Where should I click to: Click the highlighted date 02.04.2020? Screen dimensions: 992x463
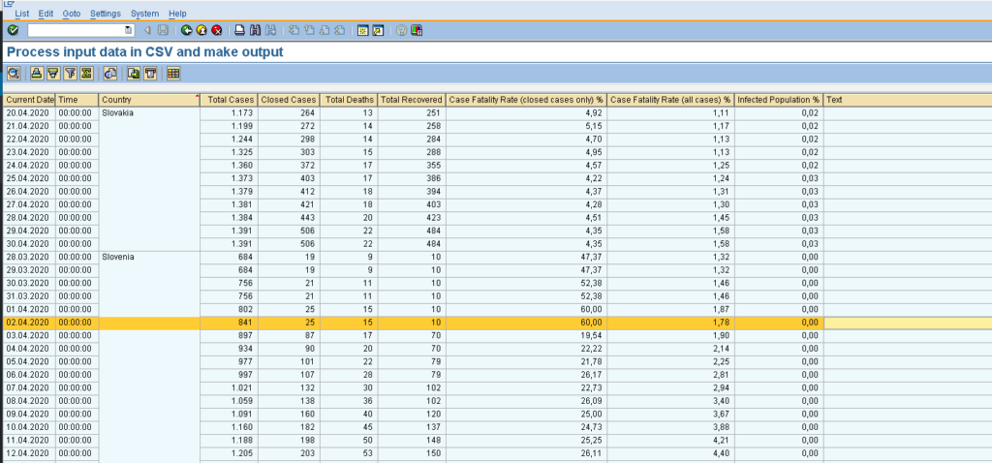[29, 323]
